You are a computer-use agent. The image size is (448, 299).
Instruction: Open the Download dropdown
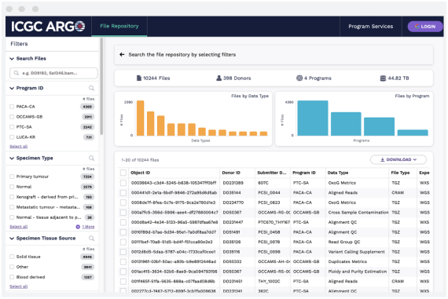[x=398, y=160]
